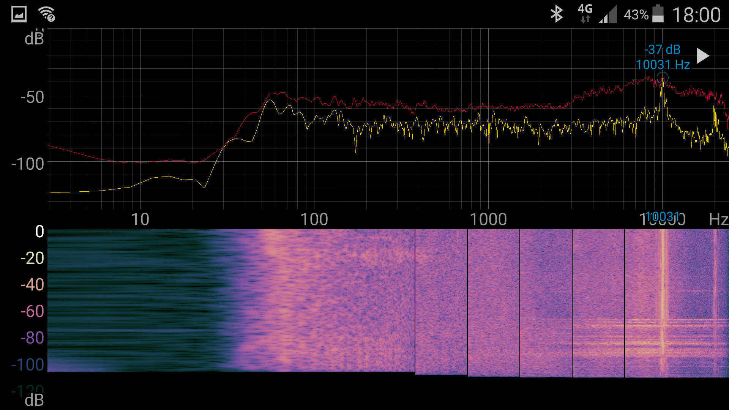Tap the blue 10031 frequency axis marker
The image size is (729, 410).
click(662, 216)
